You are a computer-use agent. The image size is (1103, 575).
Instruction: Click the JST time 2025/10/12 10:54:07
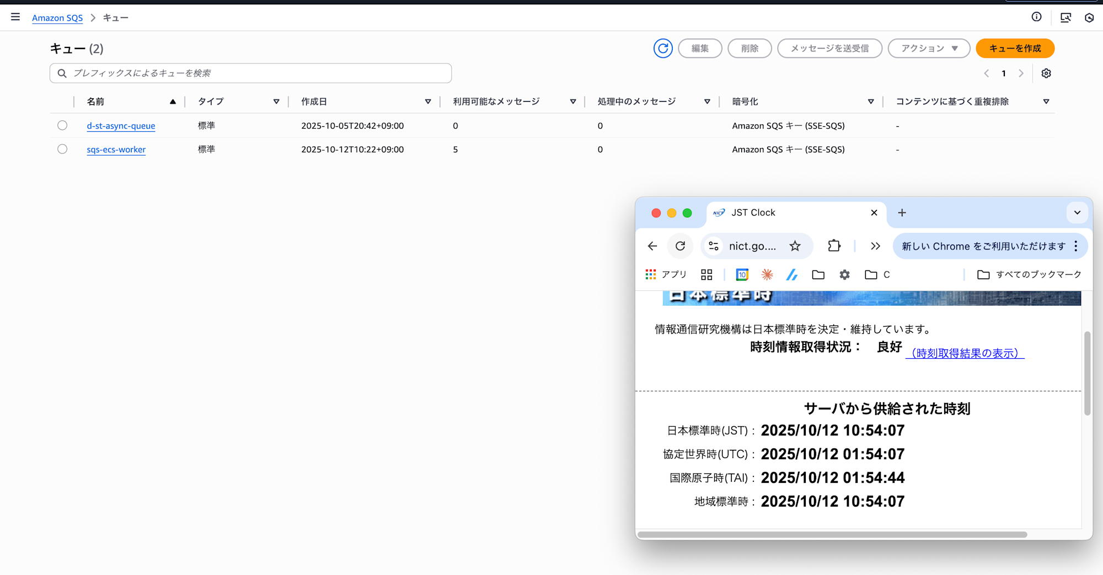833,430
